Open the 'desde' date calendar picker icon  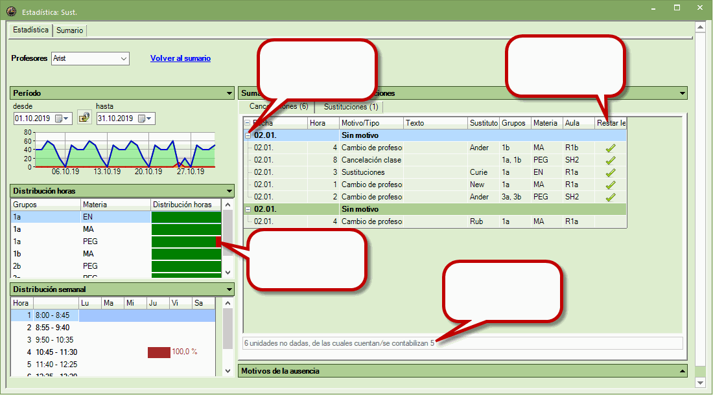pos(62,119)
